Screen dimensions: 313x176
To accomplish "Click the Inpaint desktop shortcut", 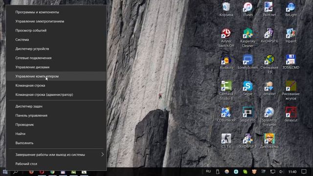I will click(x=291, y=36).
